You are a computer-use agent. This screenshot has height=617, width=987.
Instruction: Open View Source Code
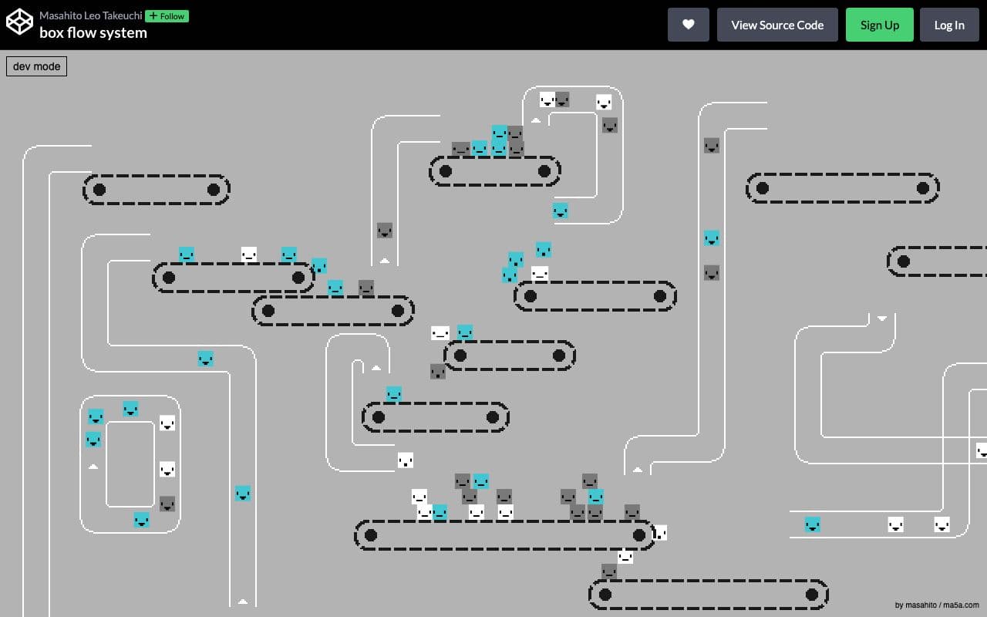[777, 24]
